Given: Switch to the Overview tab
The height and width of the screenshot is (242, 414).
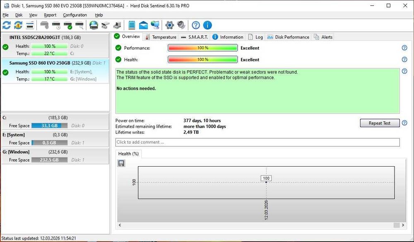Looking at the screenshot, I should click(x=128, y=36).
